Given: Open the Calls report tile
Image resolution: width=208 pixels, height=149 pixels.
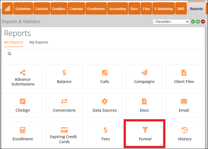Looking at the screenshot, I should coord(105,77).
